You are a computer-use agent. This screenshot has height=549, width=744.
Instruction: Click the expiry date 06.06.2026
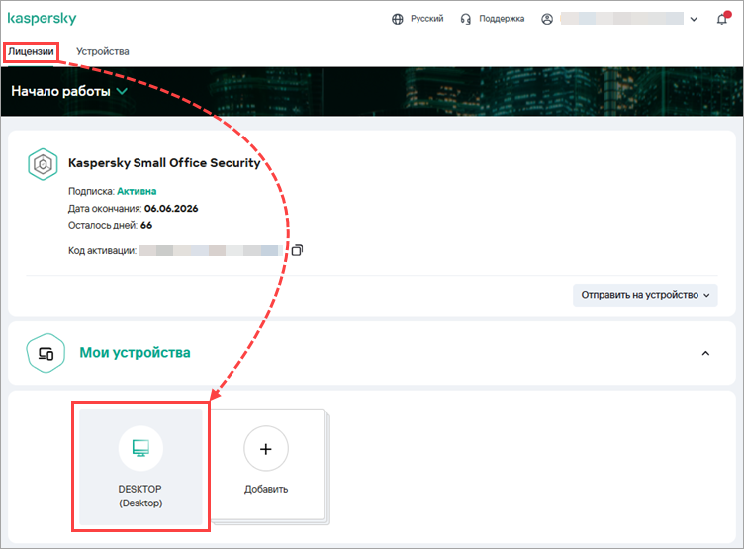coord(171,209)
